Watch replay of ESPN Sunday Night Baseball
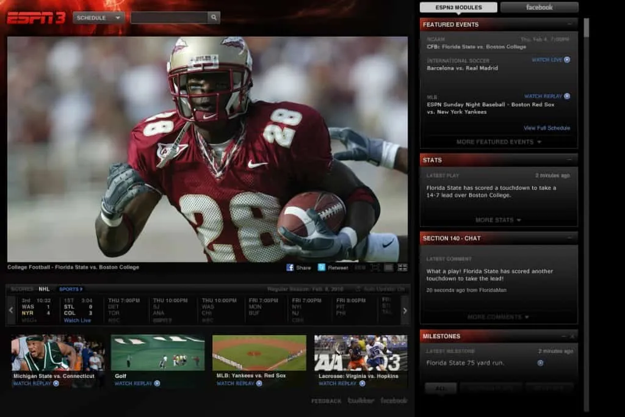Screen dimensions: 625x417 coord(543,96)
